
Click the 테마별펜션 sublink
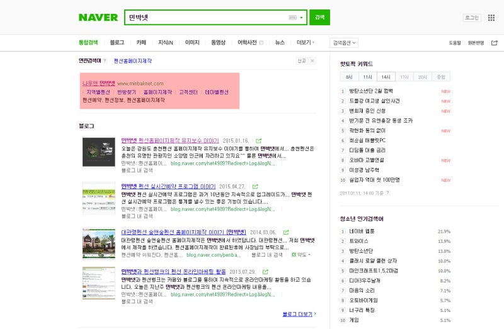click(x=217, y=92)
